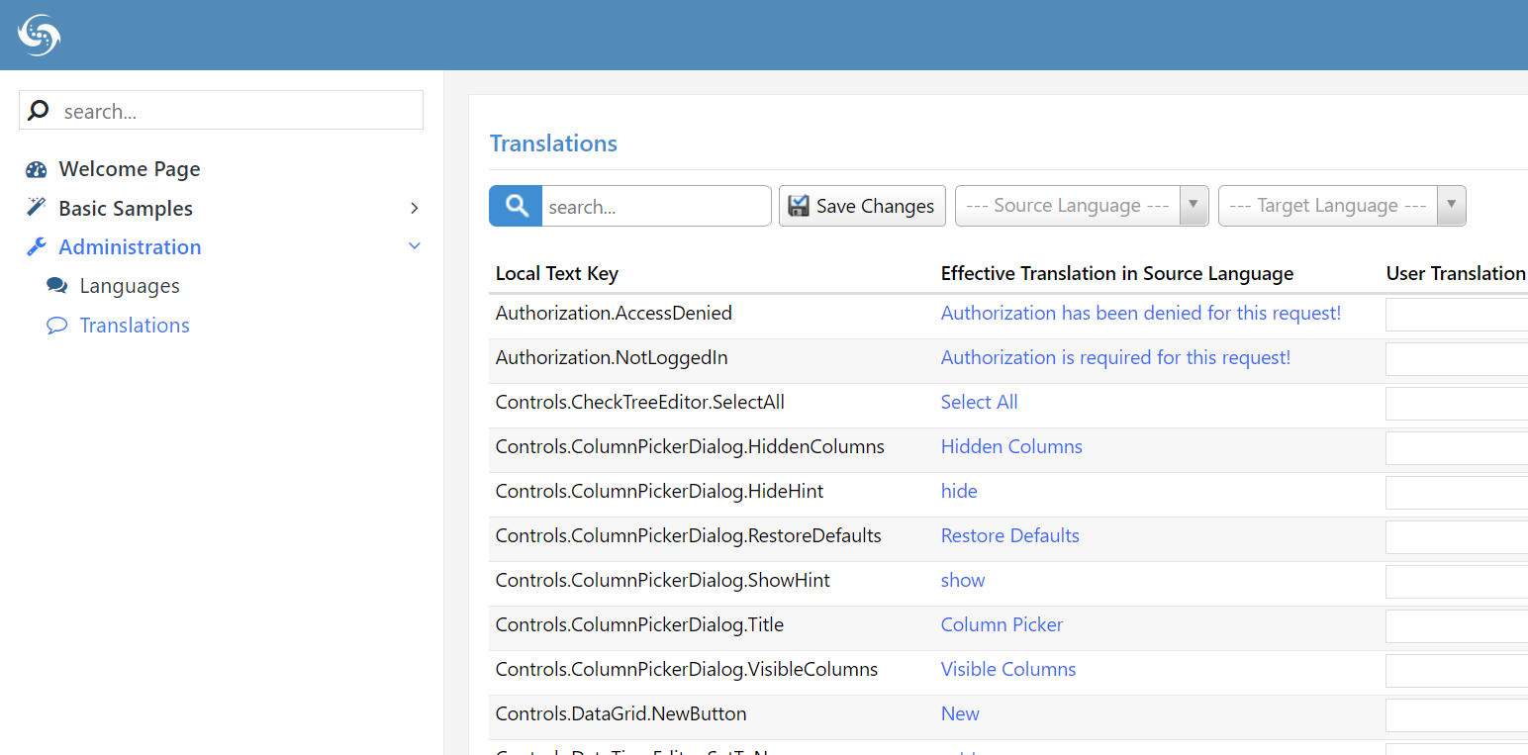Click the Translations speech bubble icon

[57, 326]
